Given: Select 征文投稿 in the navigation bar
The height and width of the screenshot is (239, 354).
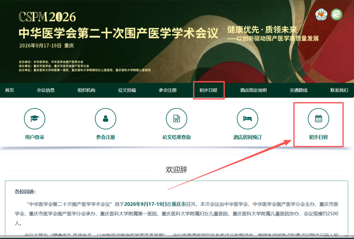Looking at the screenshot, I should tap(127, 90).
